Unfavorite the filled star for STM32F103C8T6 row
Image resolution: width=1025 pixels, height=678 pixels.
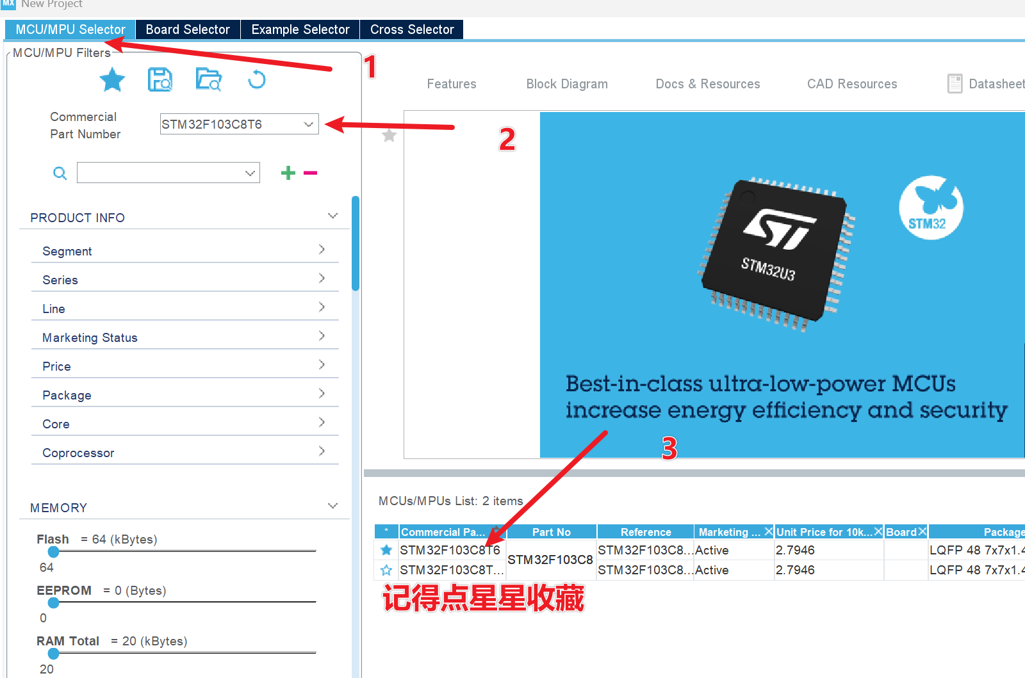coord(386,550)
